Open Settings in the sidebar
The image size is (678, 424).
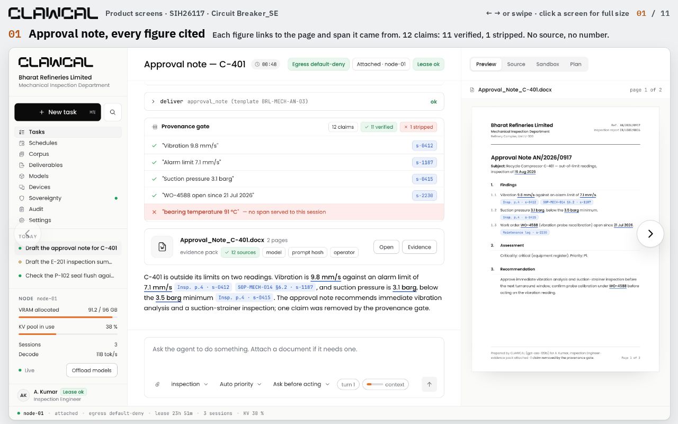coord(68,220)
